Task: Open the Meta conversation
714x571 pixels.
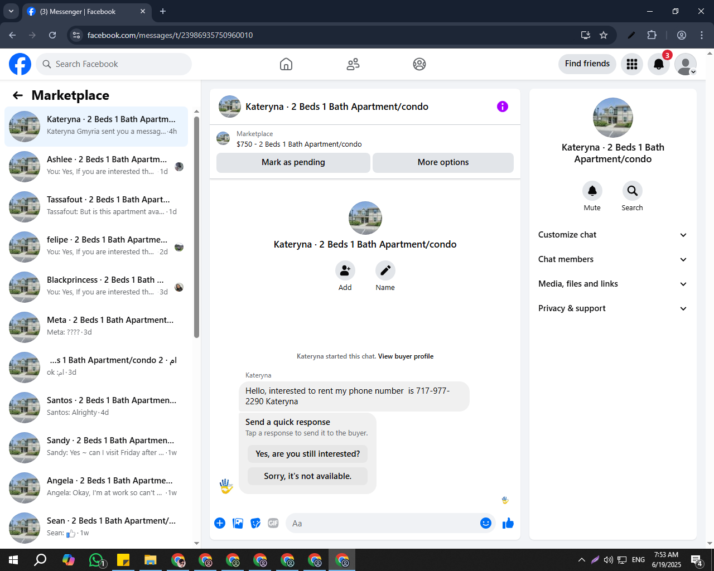Action: (97, 327)
